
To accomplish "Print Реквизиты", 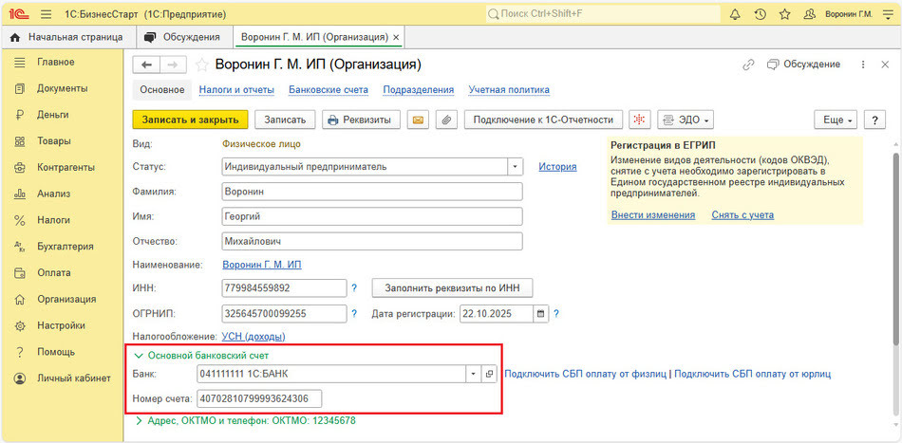I will (361, 120).
